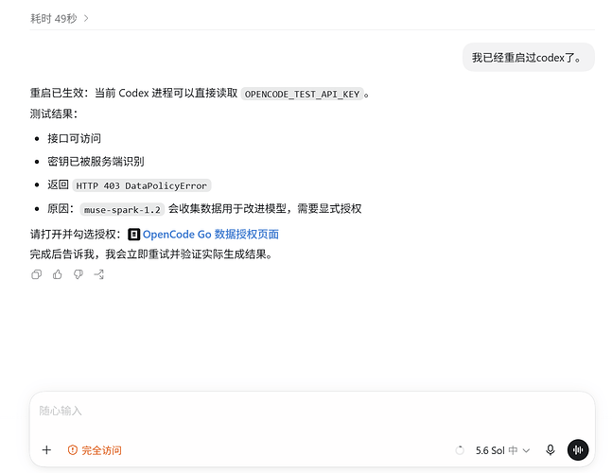612x473 pixels.
Task: Mark the response with thumbs down
Action: [79, 274]
